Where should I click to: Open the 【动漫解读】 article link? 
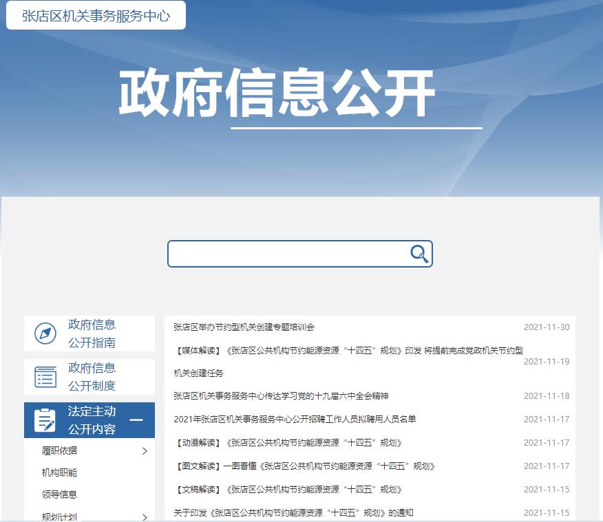click(288, 443)
